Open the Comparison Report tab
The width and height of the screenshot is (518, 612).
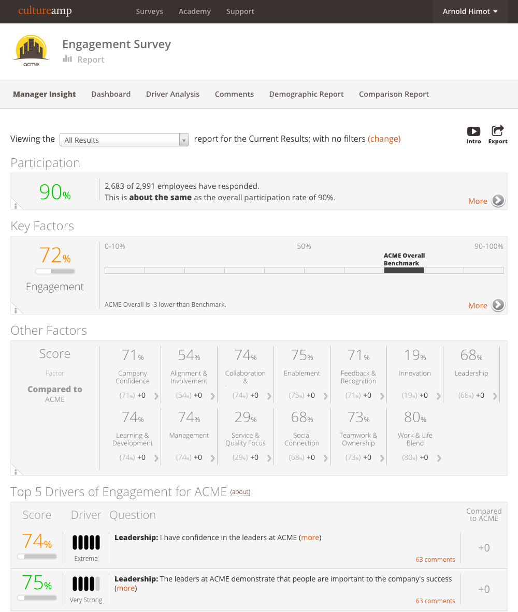point(394,94)
